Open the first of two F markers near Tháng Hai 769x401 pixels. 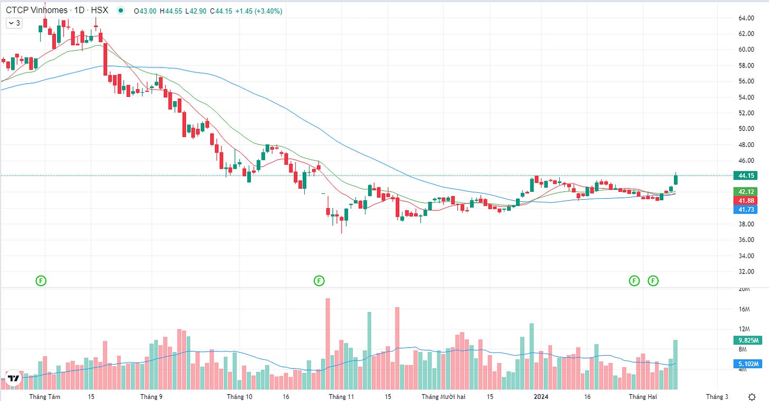634,281
